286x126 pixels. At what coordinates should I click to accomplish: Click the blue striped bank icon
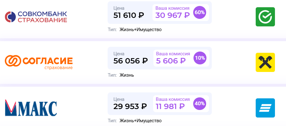click(265, 108)
